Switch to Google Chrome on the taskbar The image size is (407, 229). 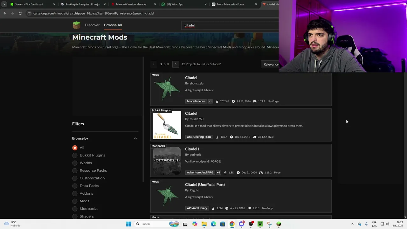232,224
